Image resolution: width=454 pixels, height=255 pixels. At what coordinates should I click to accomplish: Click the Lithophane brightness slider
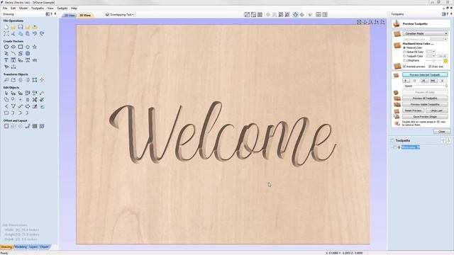[x=433, y=61]
